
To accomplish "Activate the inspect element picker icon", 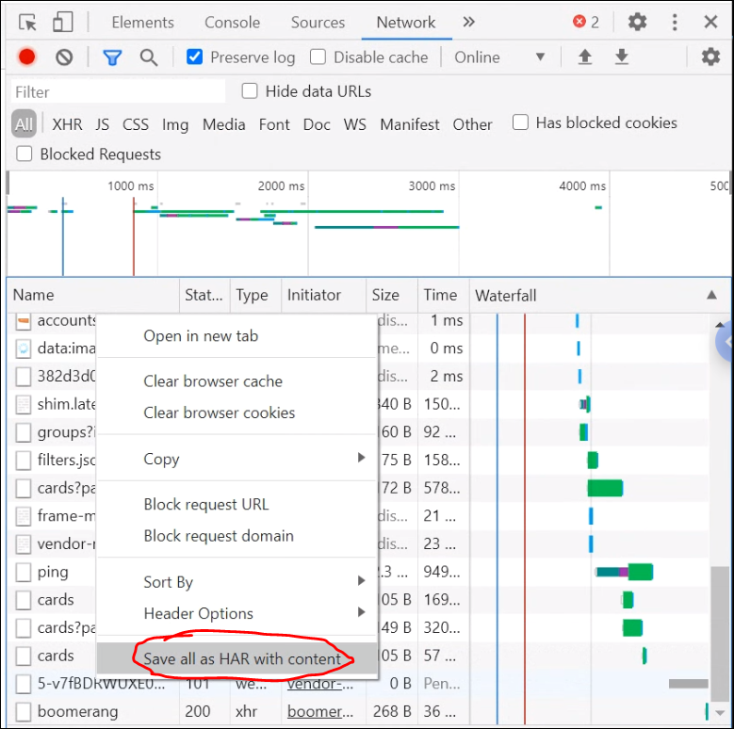I will coord(27,22).
